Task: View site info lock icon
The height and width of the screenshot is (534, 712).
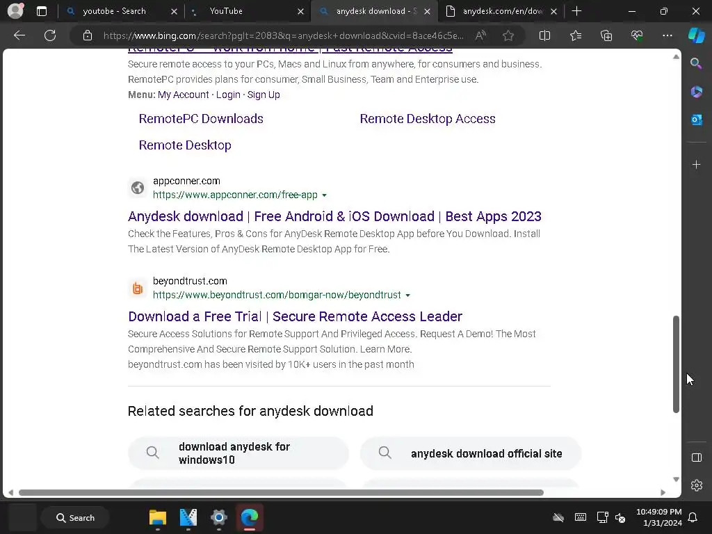Action: tap(88, 35)
